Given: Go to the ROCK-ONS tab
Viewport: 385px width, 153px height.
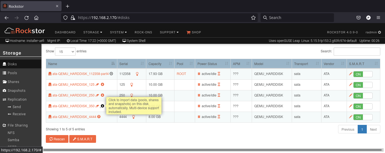Looking at the screenshot, I should coord(143,32).
